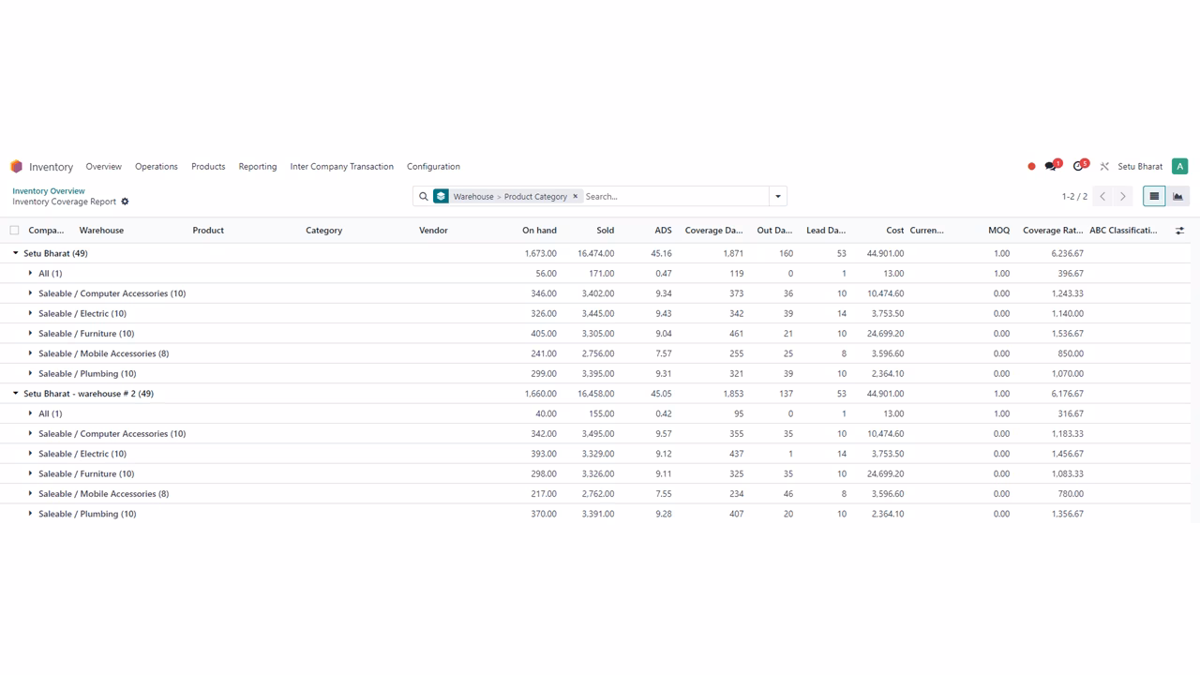Sort by the Lead Da... column header
The image size is (1200, 675).
click(826, 231)
